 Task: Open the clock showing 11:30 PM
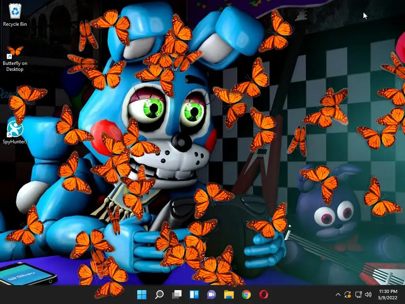[388, 291]
